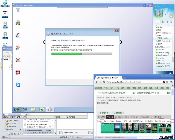Select contact Ling Cheung in Messenger
This screenshot has width=175, height=140.
pyautogui.click(x=163, y=55)
